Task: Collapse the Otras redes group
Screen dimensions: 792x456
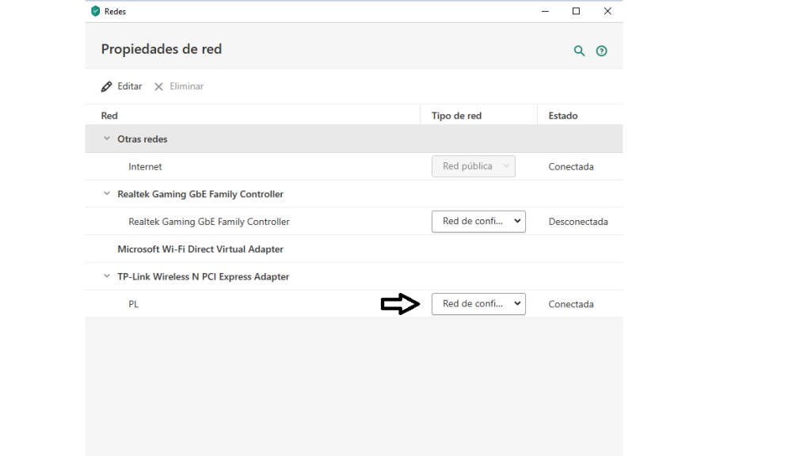Action: coord(106,139)
